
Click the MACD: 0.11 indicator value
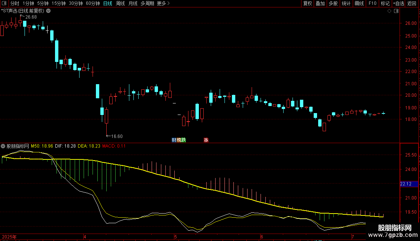pyautogui.click(x=114, y=146)
